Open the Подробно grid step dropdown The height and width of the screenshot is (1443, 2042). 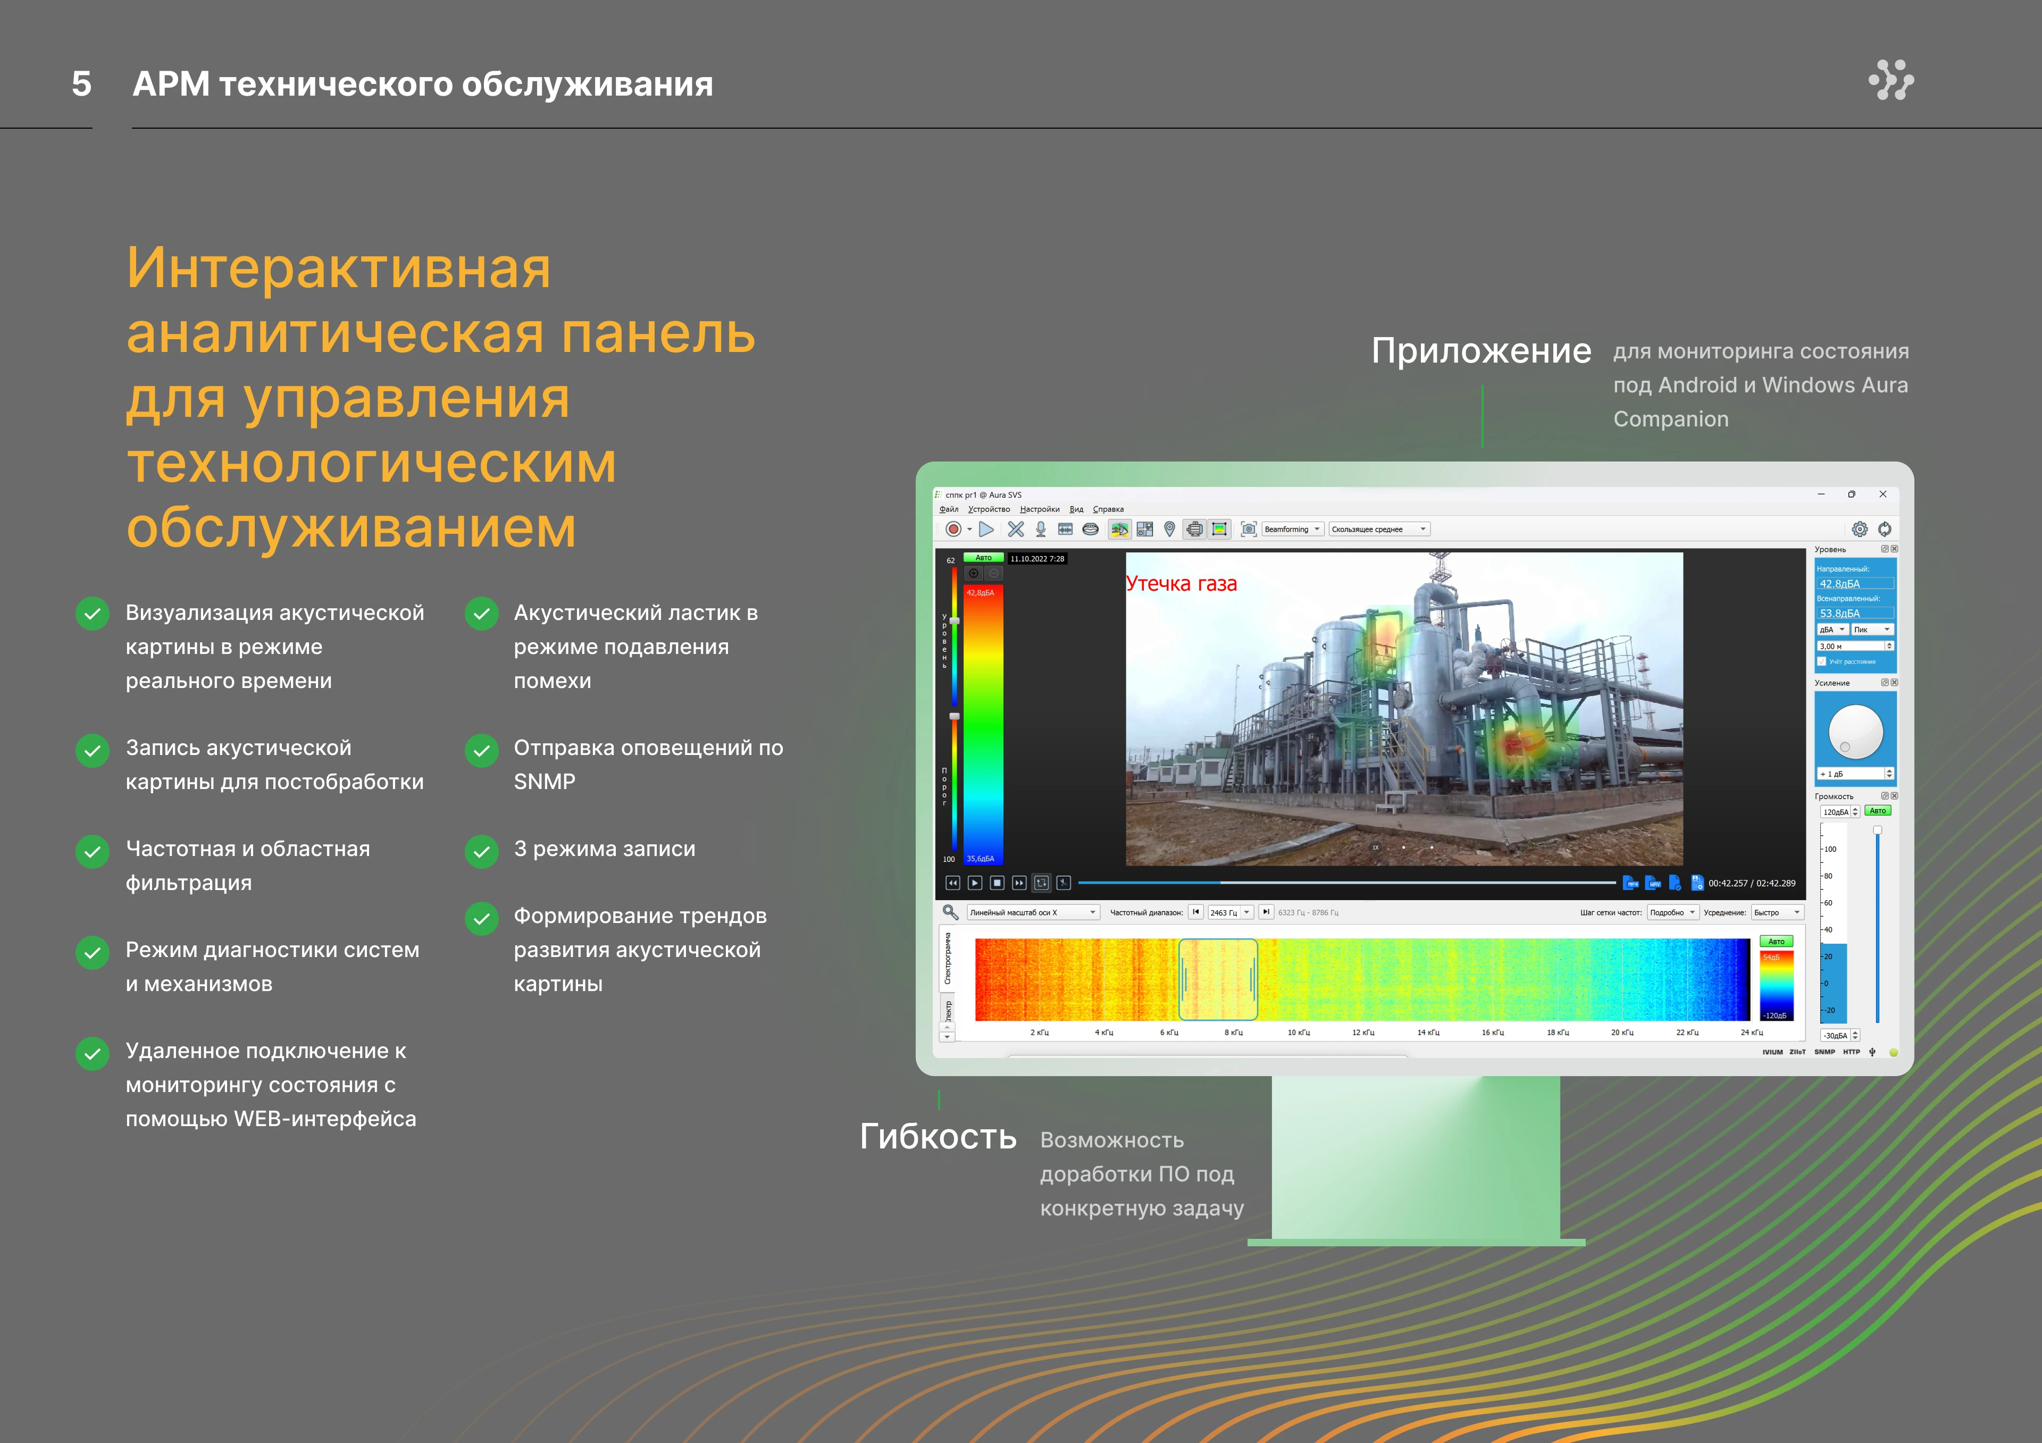(x=1673, y=912)
